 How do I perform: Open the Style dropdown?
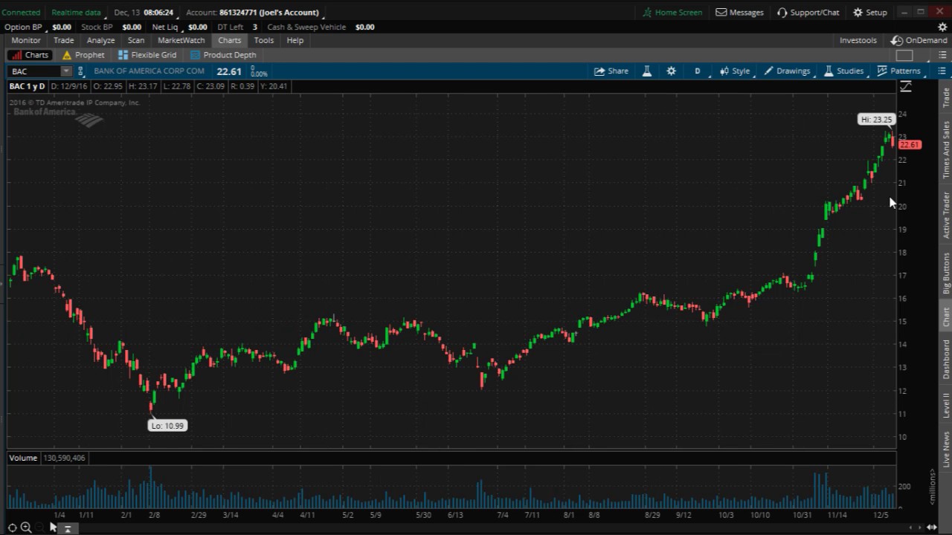[x=735, y=71]
